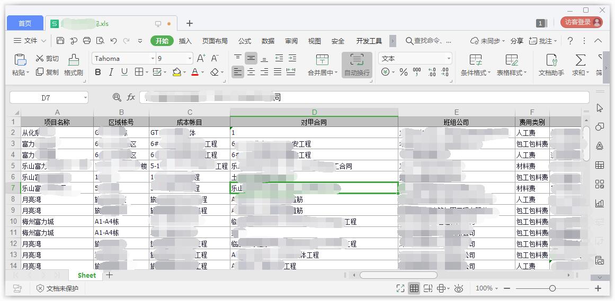This screenshot has height=301, width=615.
Task: Click the Undo arrow icon
Action: coord(113,41)
